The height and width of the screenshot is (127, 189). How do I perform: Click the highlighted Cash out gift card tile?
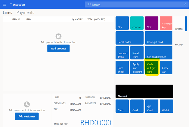(152, 68)
